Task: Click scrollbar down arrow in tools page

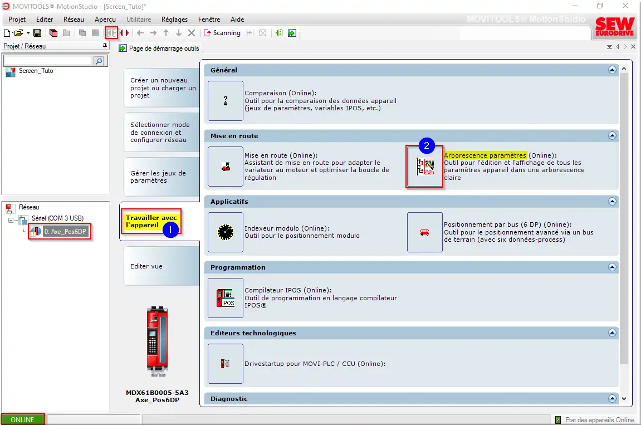Action: point(624,398)
